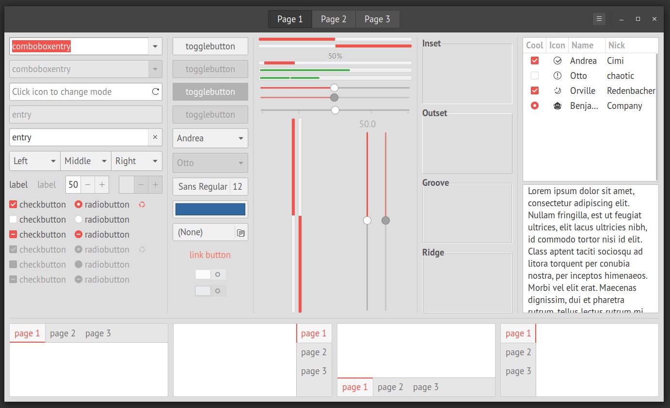
Task: Sort the list by Nick column header
Action: 632,45
